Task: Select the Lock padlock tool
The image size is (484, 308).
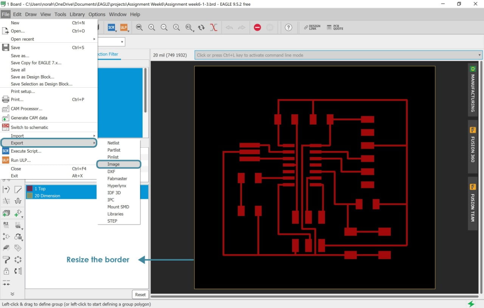Action: (x=6, y=271)
